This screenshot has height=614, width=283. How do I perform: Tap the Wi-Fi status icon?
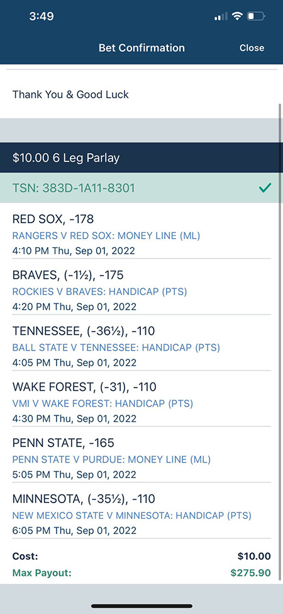[x=237, y=16]
